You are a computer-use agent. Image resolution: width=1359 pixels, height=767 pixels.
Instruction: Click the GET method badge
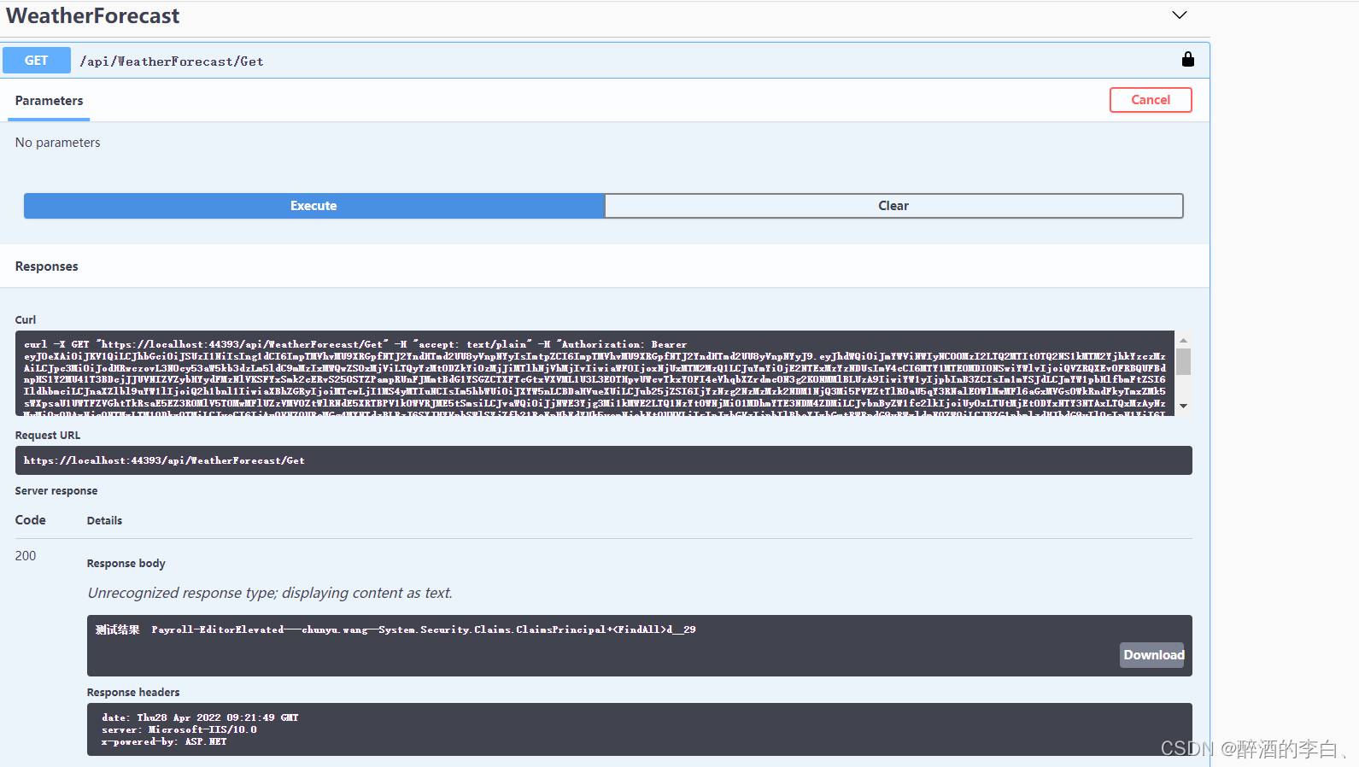click(37, 61)
